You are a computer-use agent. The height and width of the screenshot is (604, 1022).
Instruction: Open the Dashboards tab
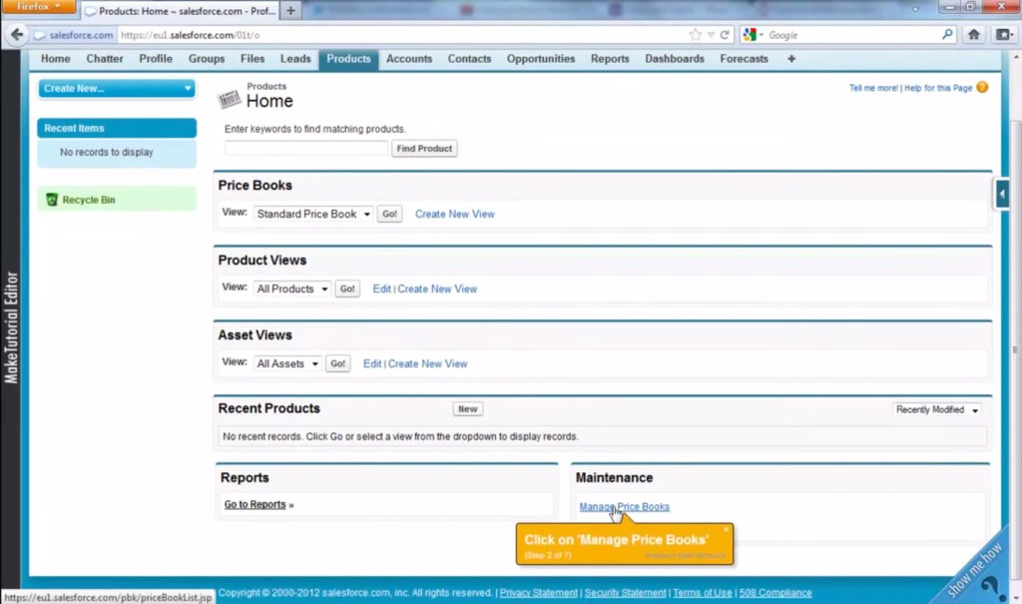[675, 59]
